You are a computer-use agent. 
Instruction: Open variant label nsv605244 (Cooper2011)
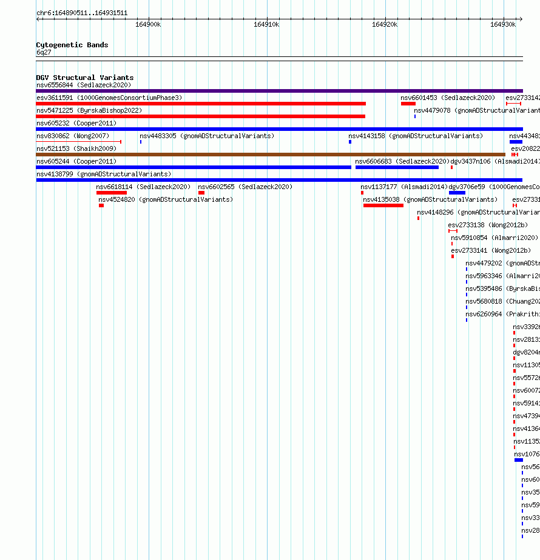point(76,161)
